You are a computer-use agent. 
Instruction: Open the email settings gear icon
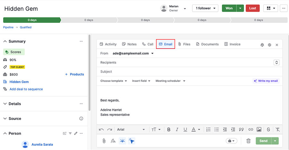(x=269, y=45)
